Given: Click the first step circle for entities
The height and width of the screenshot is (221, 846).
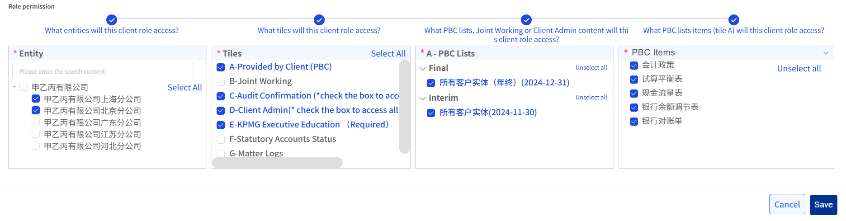Looking at the screenshot, I should click(112, 20).
